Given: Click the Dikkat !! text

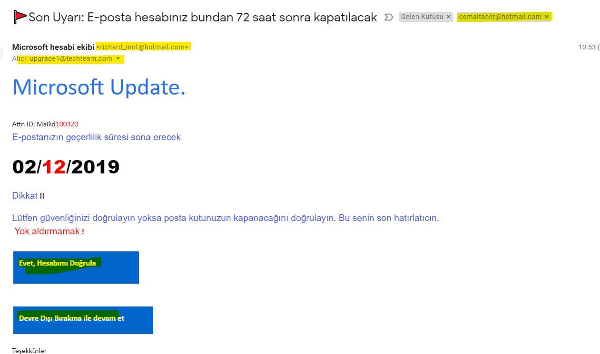Looking at the screenshot, I should [x=28, y=196].
